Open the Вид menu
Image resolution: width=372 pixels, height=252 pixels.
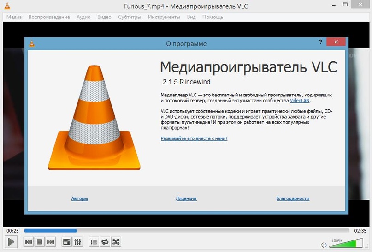point(191,17)
